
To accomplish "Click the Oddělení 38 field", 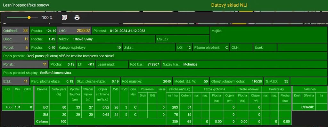I will coord(15,31).
